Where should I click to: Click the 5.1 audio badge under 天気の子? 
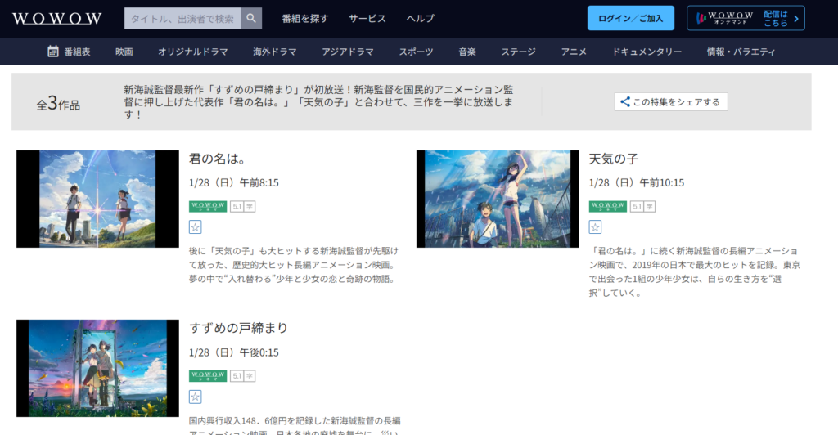[x=637, y=206]
